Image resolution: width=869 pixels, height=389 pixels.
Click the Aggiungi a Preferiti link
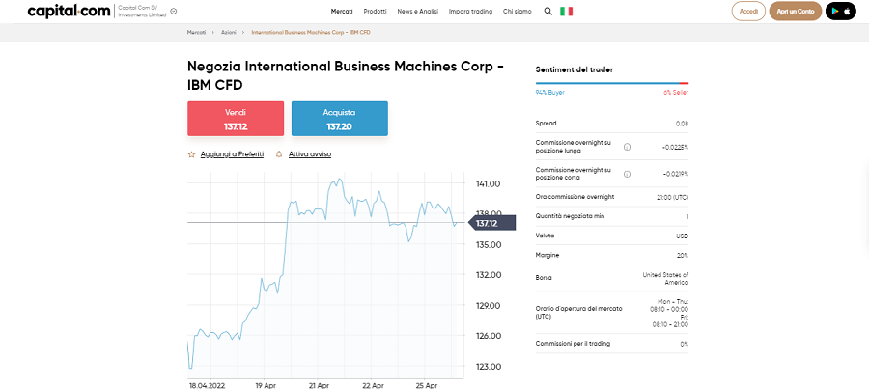click(x=232, y=154)
